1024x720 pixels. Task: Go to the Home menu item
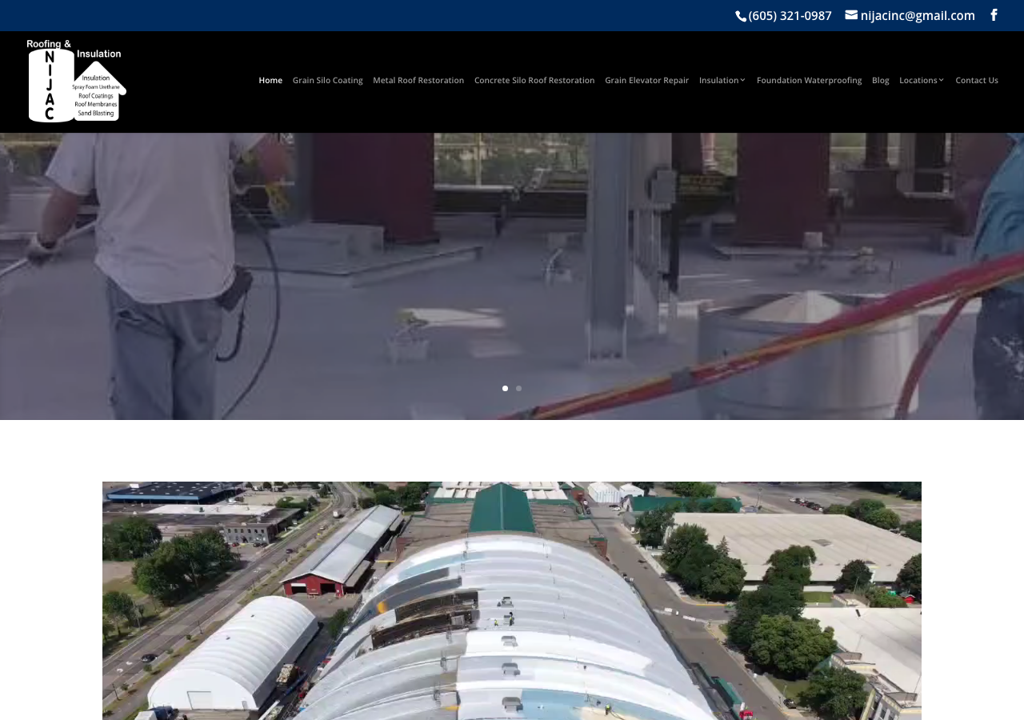270,80
